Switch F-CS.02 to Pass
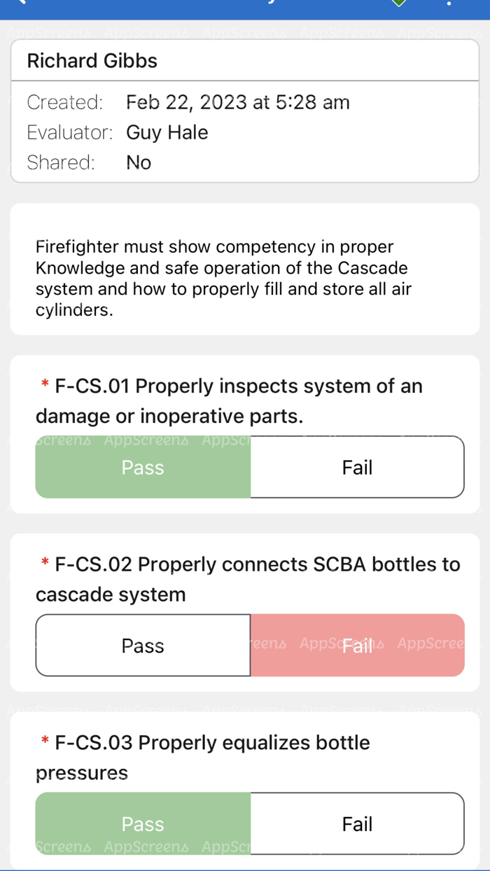Image resolution: width=490 pixels, height=871 pixels. [x=143, y=646]
